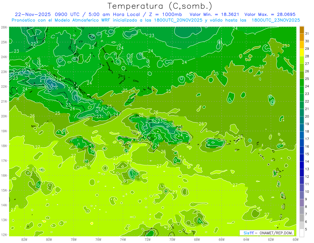The image size is (314, 243).
Task: Click the "Valor Max. = 28.0695" text
Action: 270,14
